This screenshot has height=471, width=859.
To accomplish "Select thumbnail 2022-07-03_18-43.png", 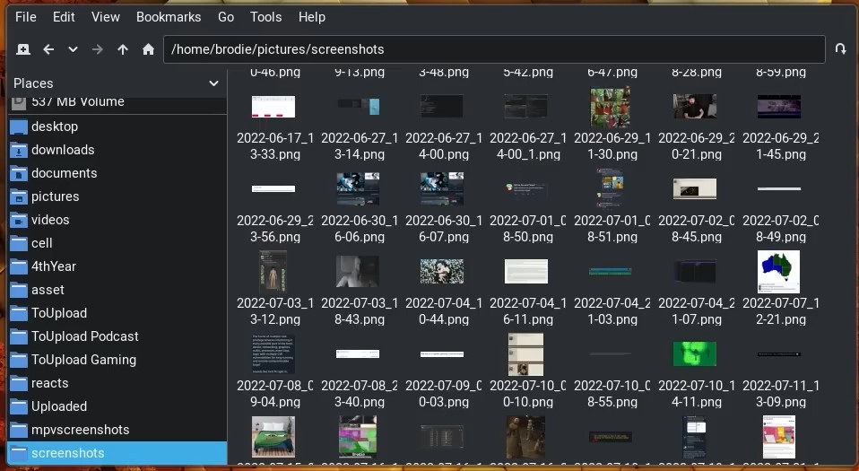I will click(x=359, y=271).
